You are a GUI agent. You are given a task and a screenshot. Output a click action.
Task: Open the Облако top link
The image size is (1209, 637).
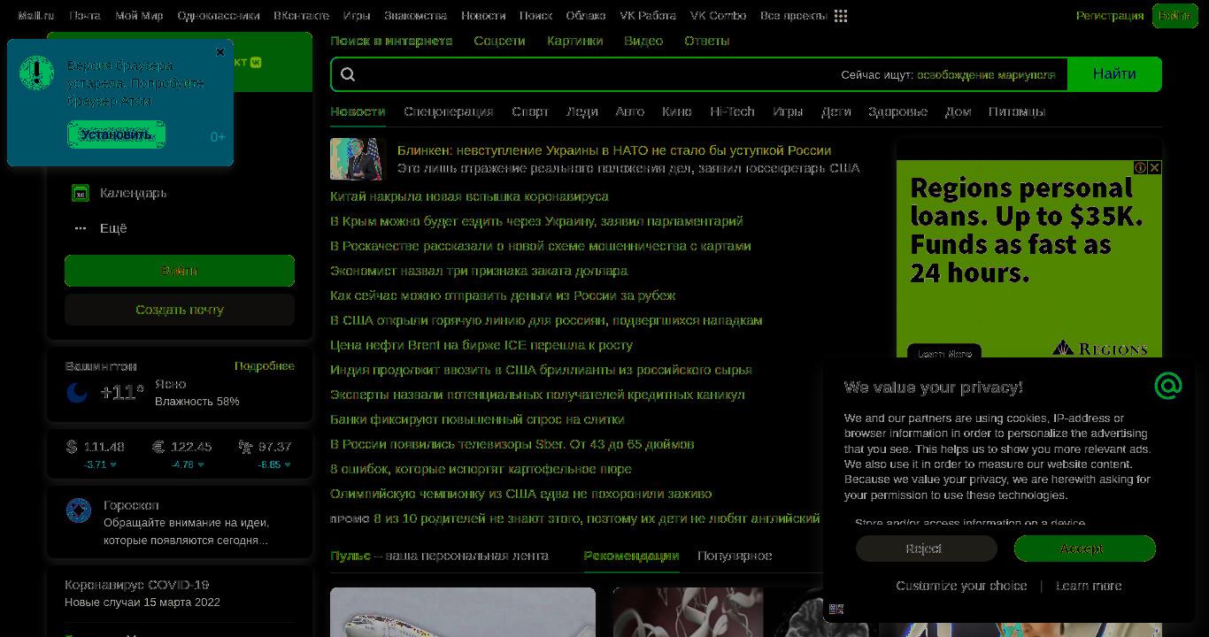click(586, 16)
